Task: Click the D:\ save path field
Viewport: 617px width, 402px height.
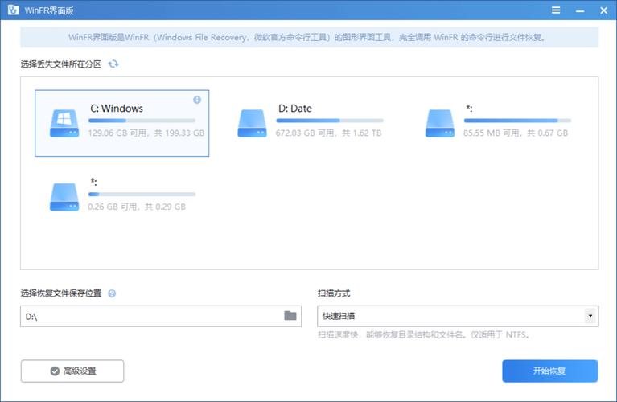Action: 161,316
